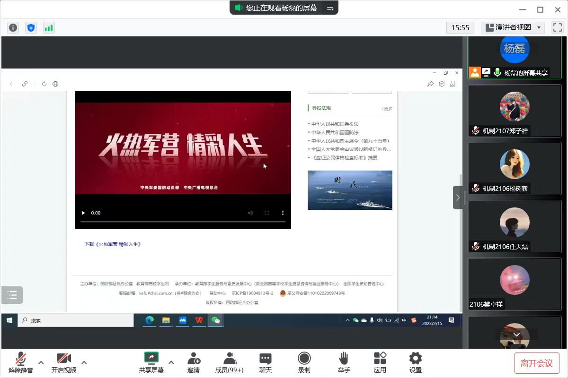Click the cube icon in shared browser toolbar
Screen dimensions: 568x378
pyautogui.click(x=442, y=84)
